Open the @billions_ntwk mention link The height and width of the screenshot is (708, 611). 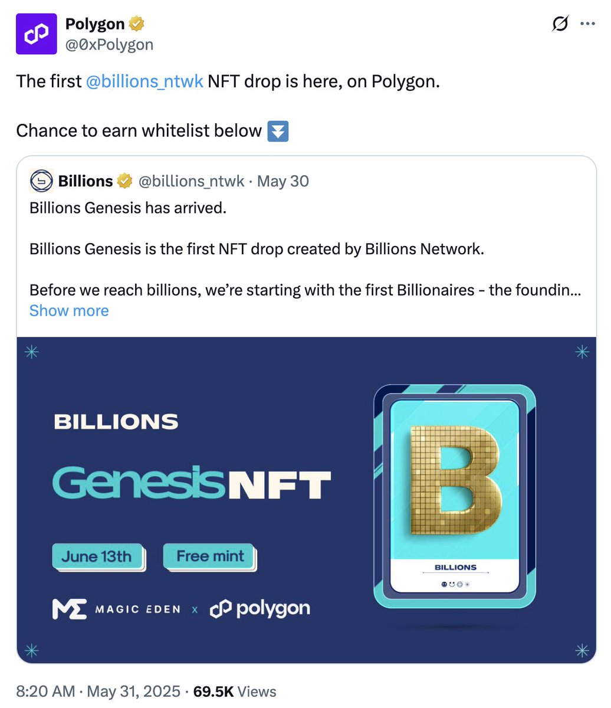point(144,81)
